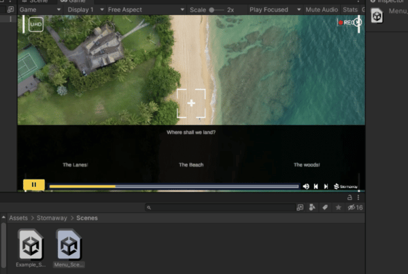Toggle hidden packages visibility showing 16
This screenshot has width=408, height=274.
tap(355, 207)
